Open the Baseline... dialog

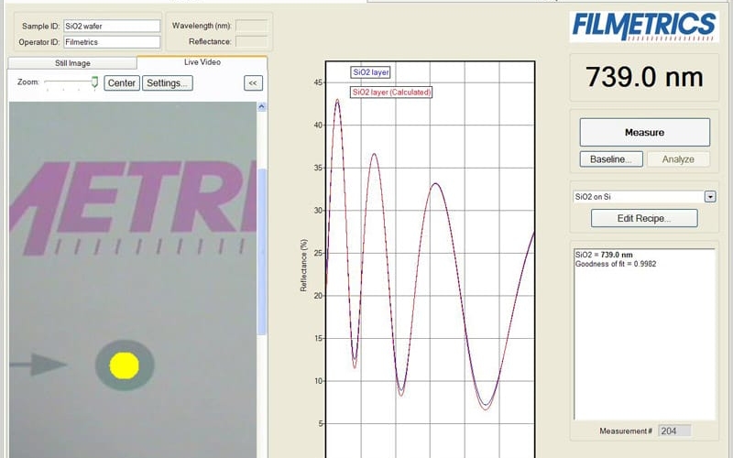[x=610, y=159]
